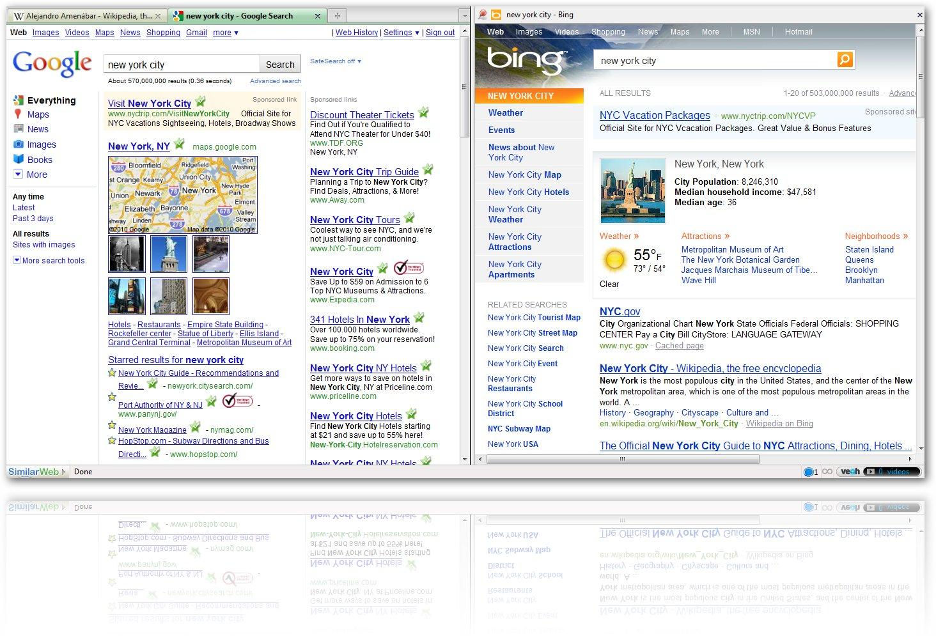Click the green badge beside New York City Trip Guide
This screenshot has width=936, height=636.
click(x=428, y=170)
